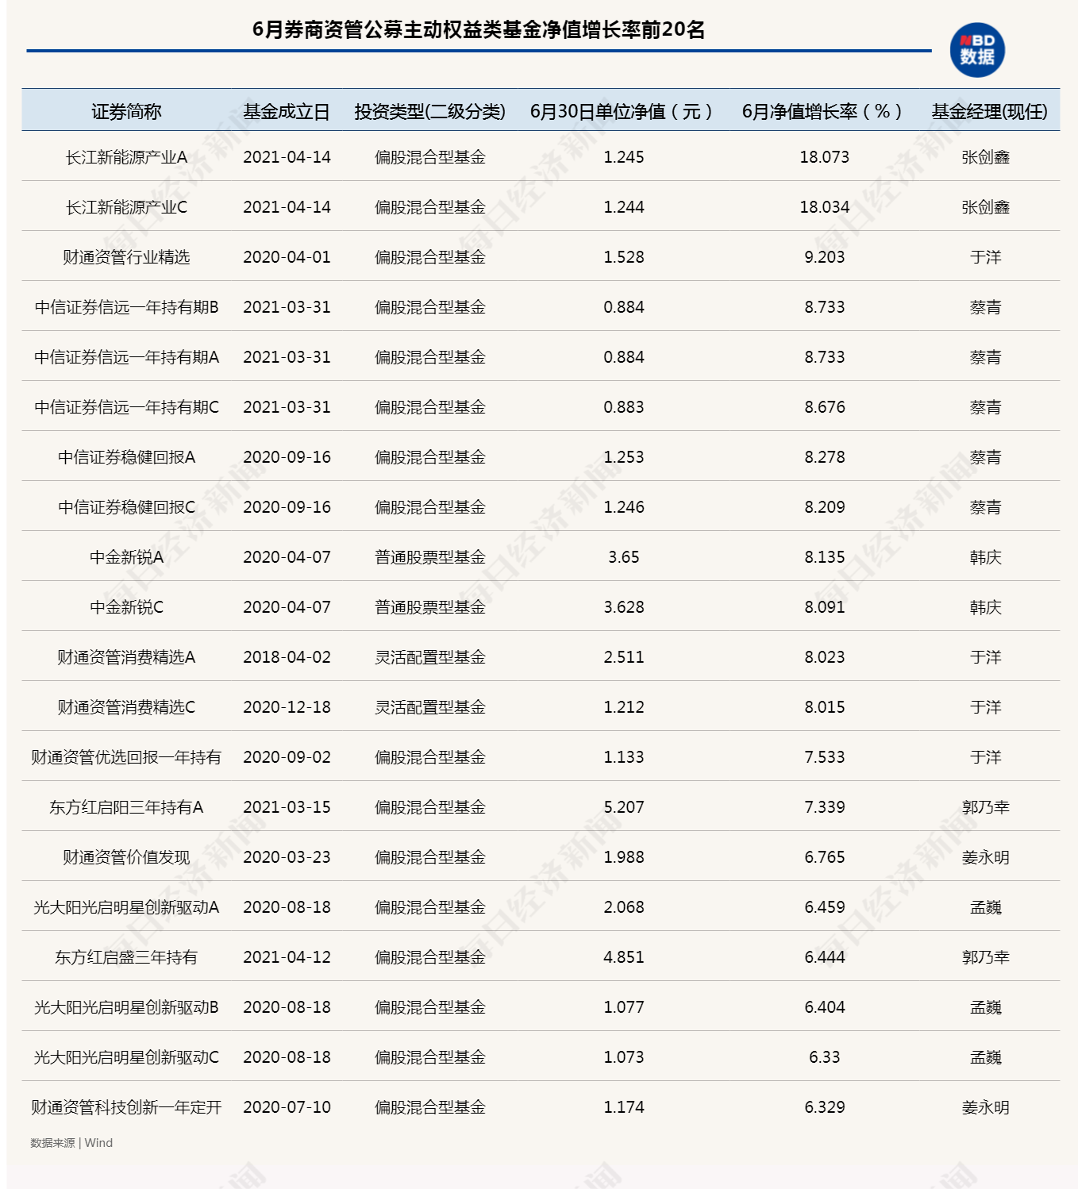Click fund name 中信证券信远一年持有期C
The height and width of the screenshot is (1189, 1078).
126,407
